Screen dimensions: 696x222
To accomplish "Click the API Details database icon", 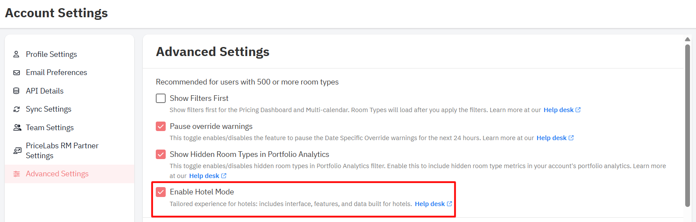I will point(16,91).
